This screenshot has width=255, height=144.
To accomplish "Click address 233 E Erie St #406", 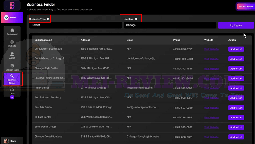I will click(96, 107).
